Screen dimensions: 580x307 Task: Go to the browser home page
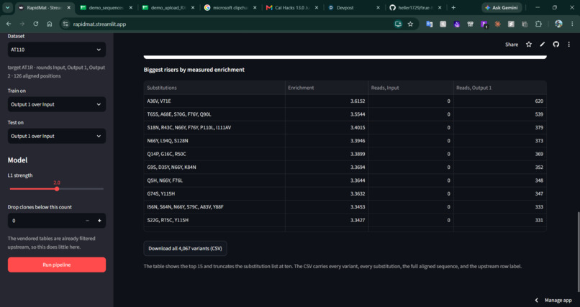(49, 24)
